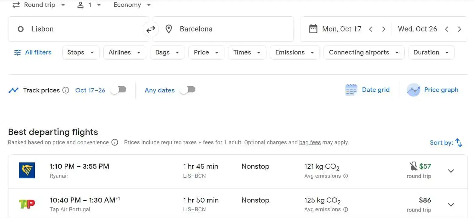Enable Track prices for Oct 17–26

point(118,90)
